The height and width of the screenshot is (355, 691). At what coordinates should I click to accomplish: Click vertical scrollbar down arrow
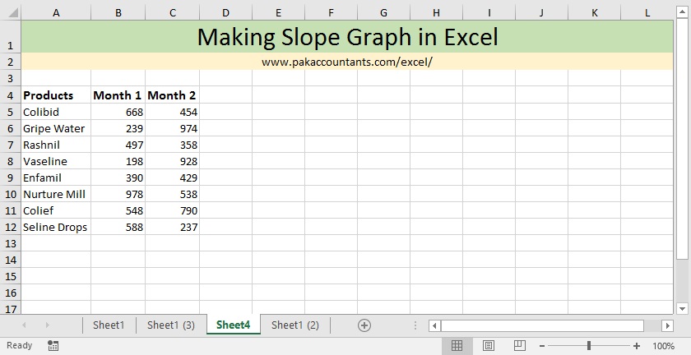click(682, 309)
